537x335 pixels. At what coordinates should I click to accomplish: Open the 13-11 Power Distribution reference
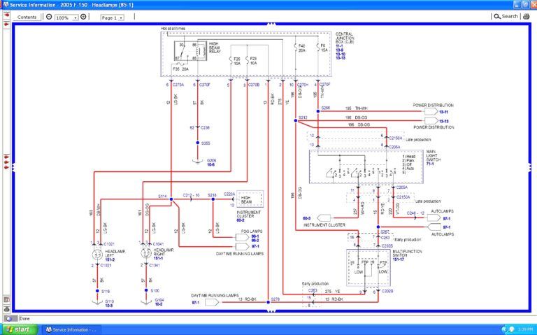(443, 112)
